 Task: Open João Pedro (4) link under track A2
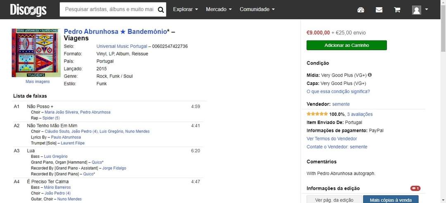click(85, 131)
